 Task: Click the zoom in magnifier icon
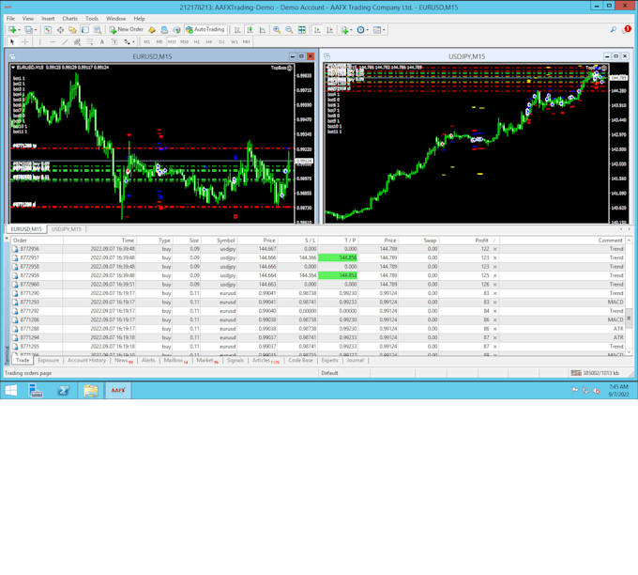[277, 30]
